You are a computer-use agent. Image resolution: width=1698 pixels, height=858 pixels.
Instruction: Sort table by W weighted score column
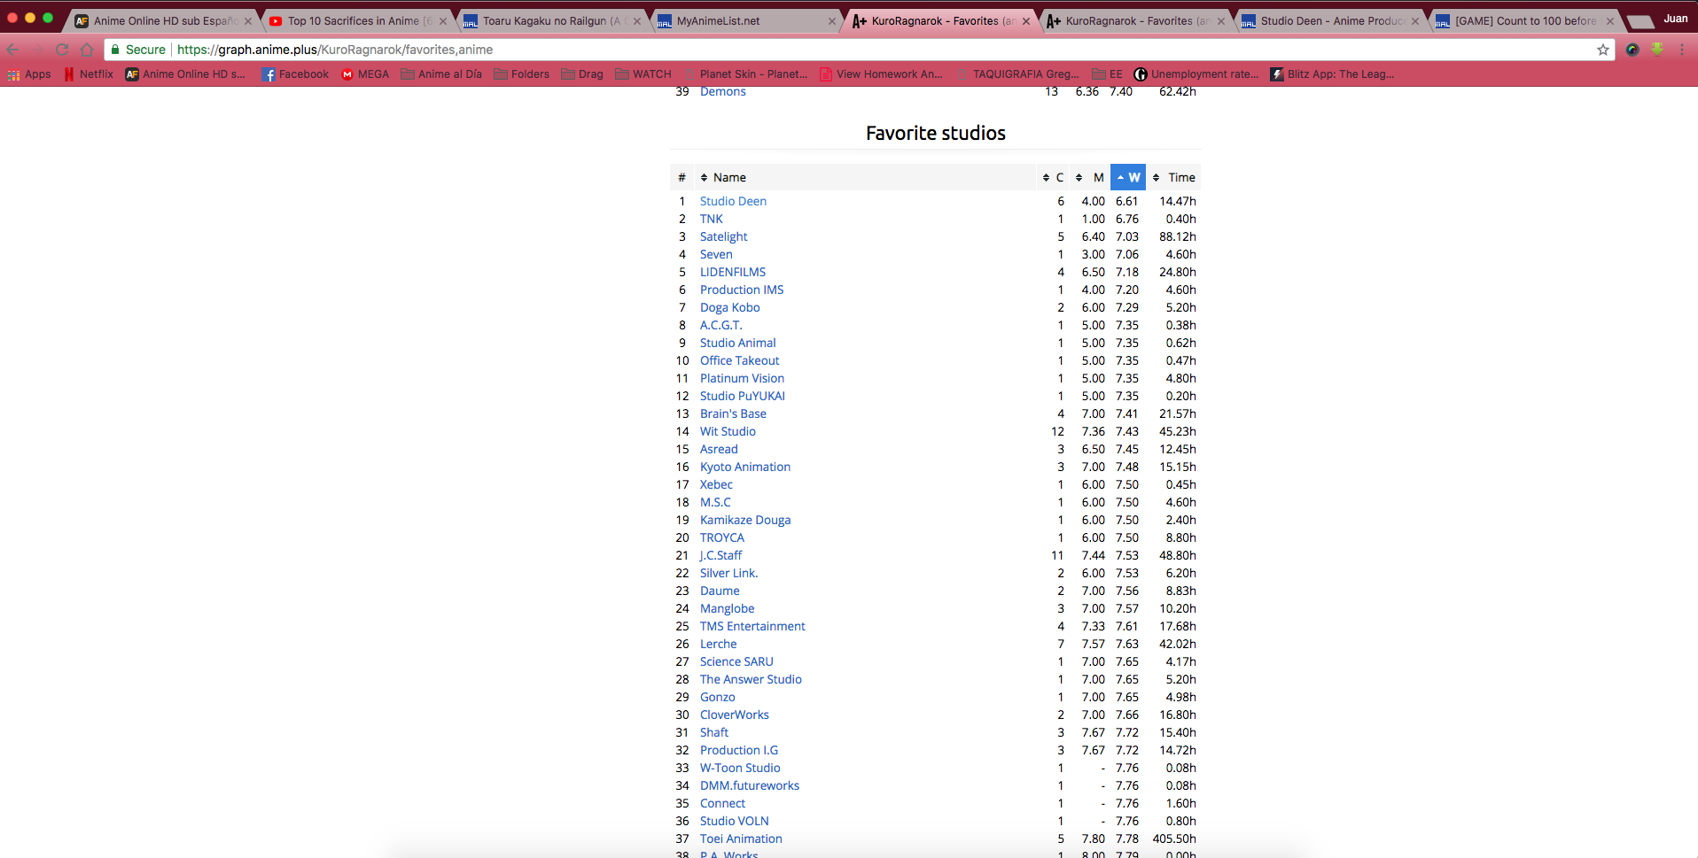point(1128,177)
